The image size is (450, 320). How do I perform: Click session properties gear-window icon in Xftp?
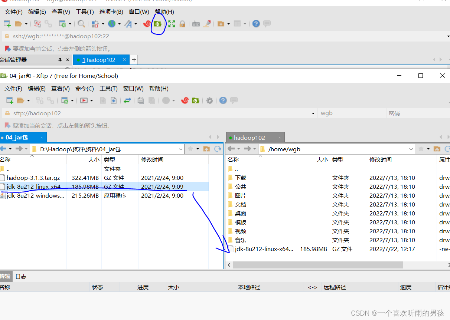[x=65, y=100]
